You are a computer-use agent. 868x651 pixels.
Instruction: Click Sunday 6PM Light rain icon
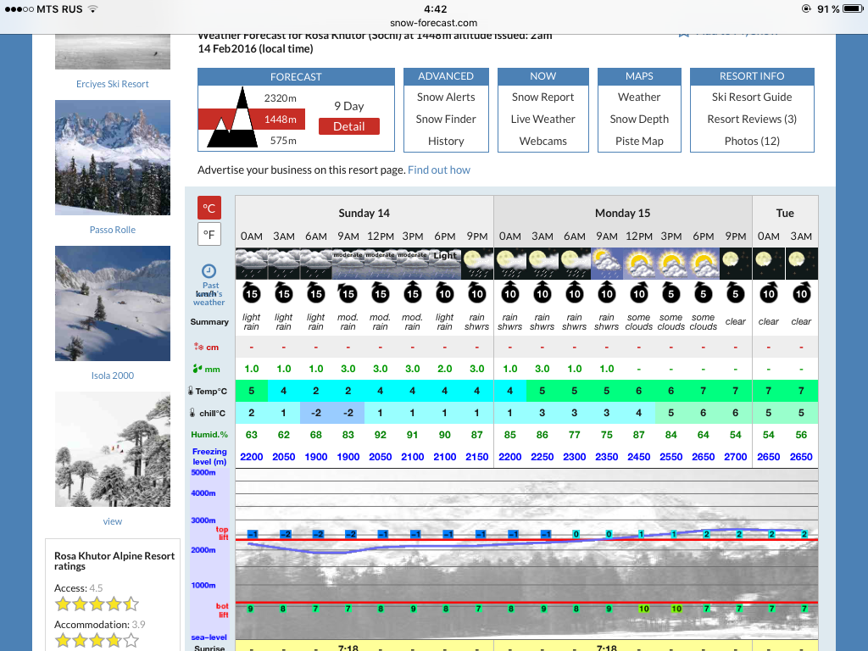445,264
